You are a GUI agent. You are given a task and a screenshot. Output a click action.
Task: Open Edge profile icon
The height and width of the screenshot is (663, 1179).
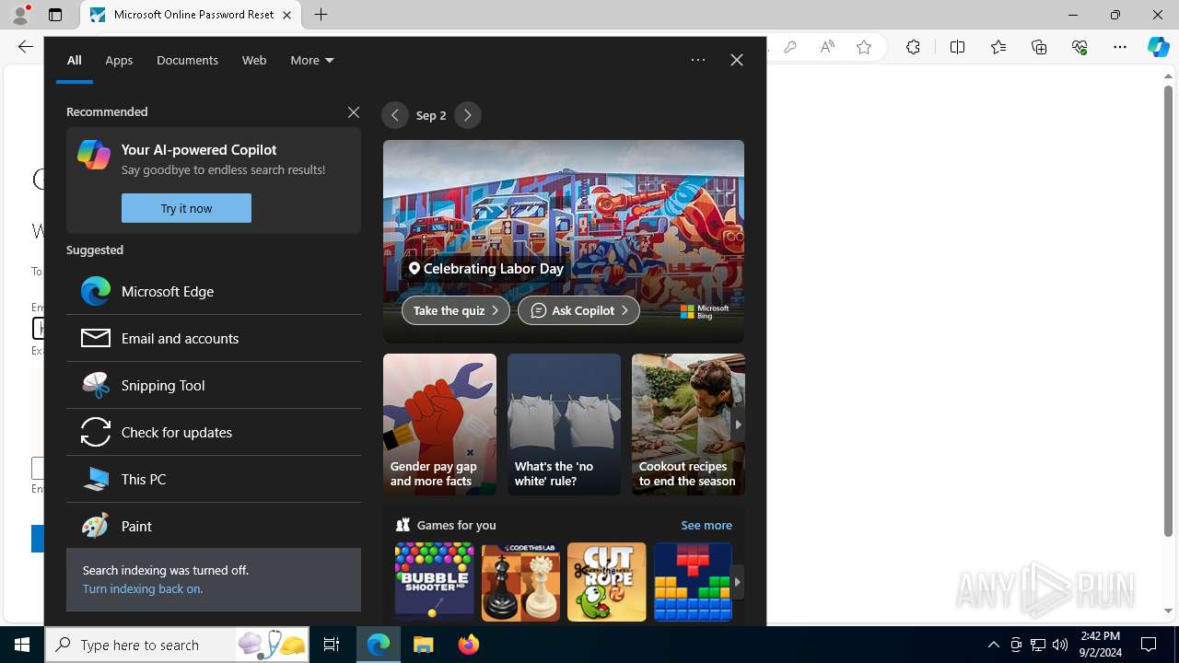[20, 15]
